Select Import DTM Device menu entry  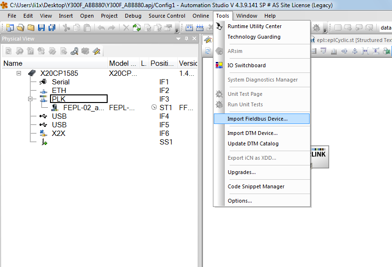click(x=261, y=133)
